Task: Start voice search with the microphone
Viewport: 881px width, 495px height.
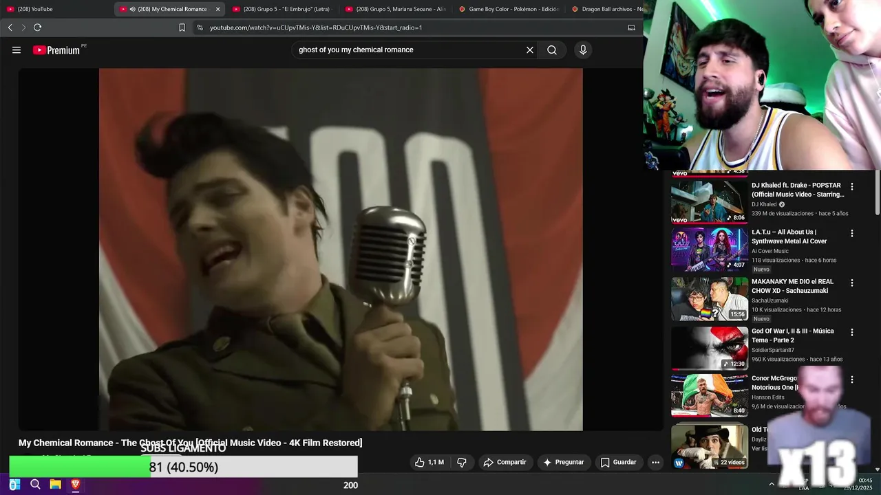Action: [x=583, y=50]
